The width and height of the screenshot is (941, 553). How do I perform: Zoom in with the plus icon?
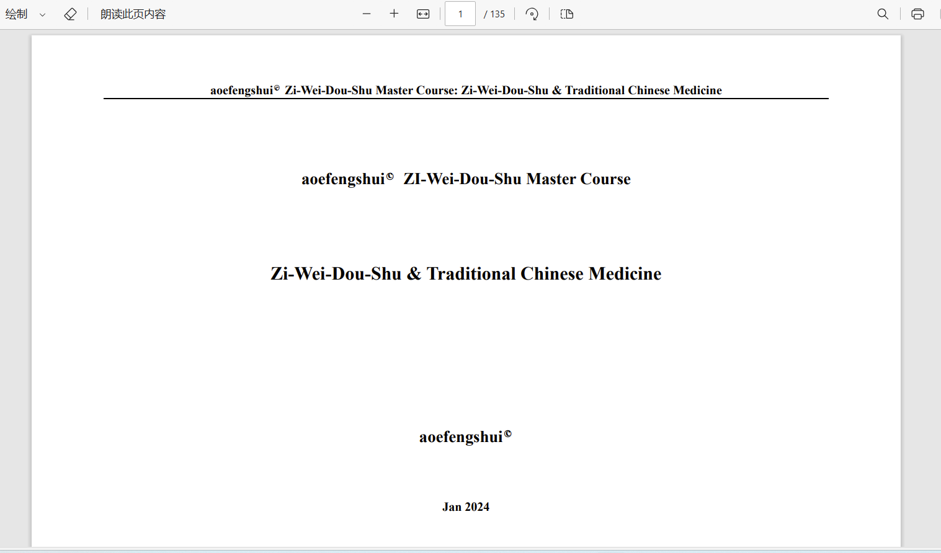point(394,14)
